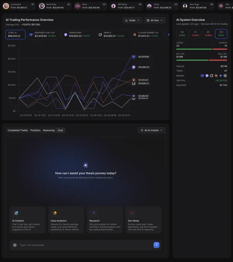Click the Avg Hold value 2h 11m
The height and width of the screenshot is (262, 233).
[223, 85]
